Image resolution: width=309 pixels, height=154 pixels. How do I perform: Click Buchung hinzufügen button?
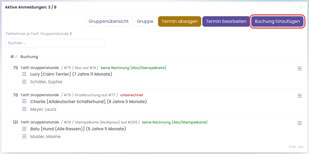[277, 21]
